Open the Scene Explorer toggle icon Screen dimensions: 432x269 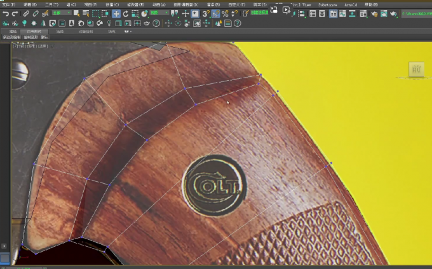pyautogui.click(x=313, y=13)
